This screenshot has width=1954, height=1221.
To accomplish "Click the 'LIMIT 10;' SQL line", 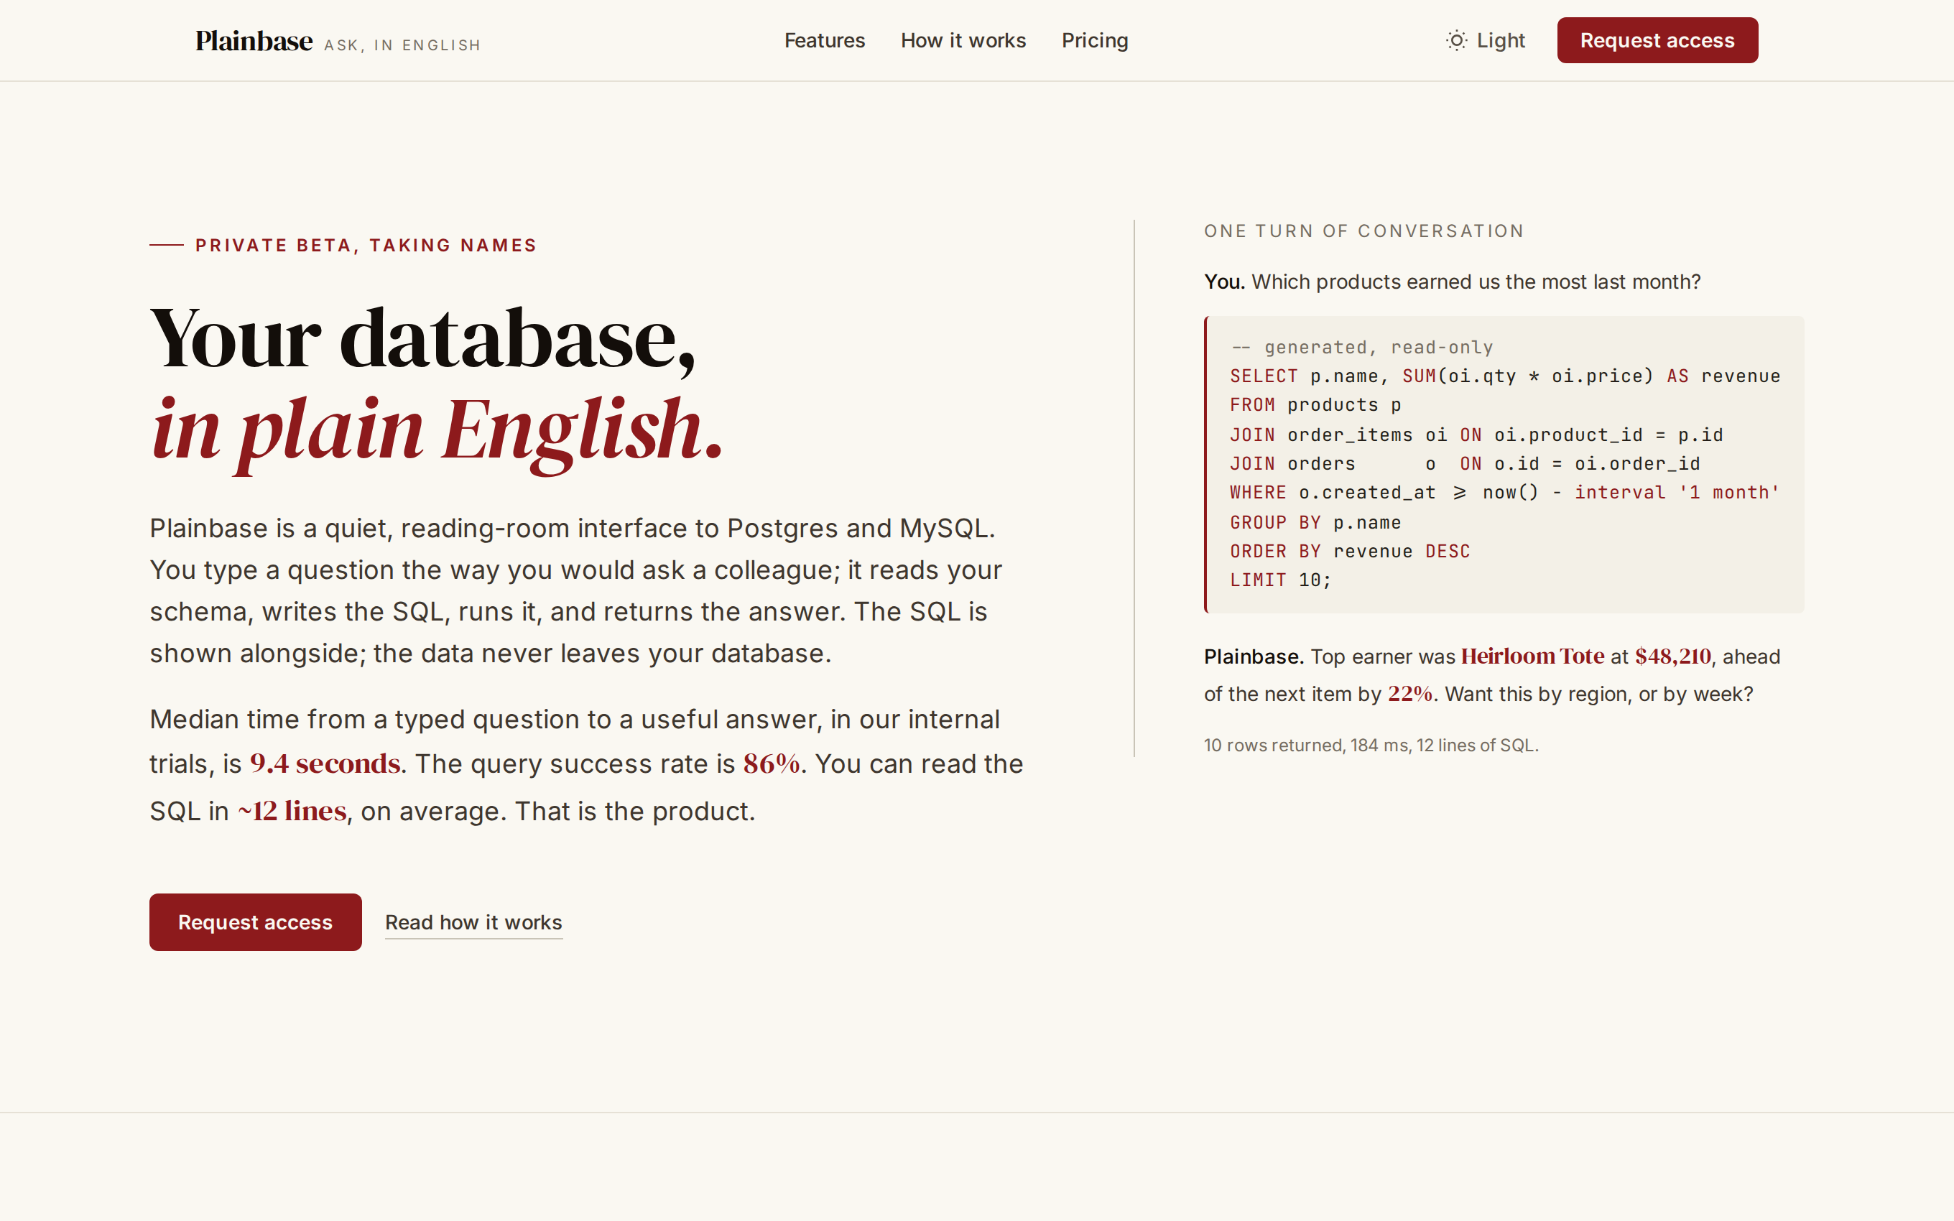I will (x=1281, y=580).
